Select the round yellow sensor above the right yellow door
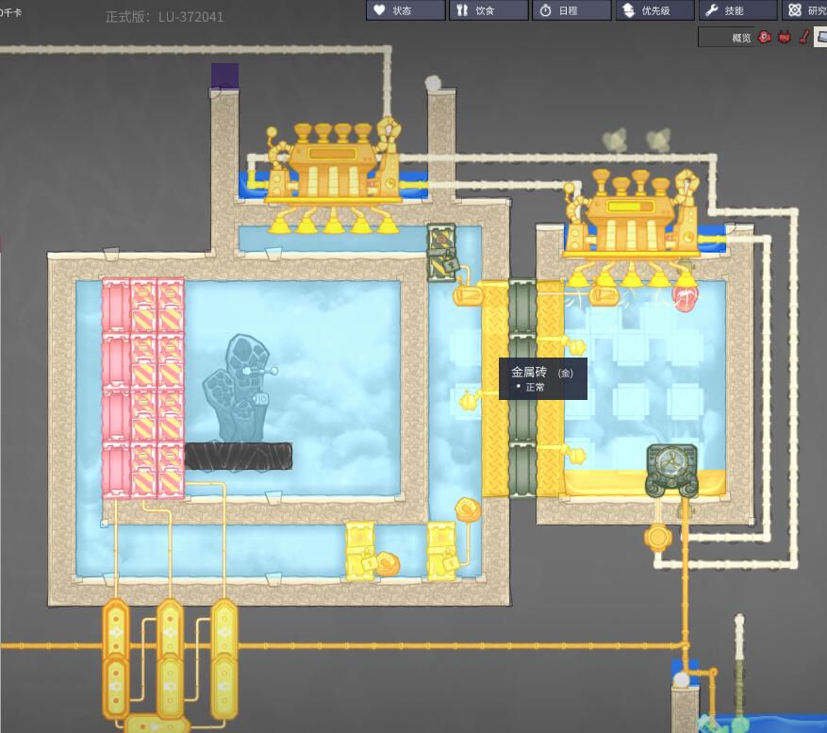 click(x=468, y=509)
